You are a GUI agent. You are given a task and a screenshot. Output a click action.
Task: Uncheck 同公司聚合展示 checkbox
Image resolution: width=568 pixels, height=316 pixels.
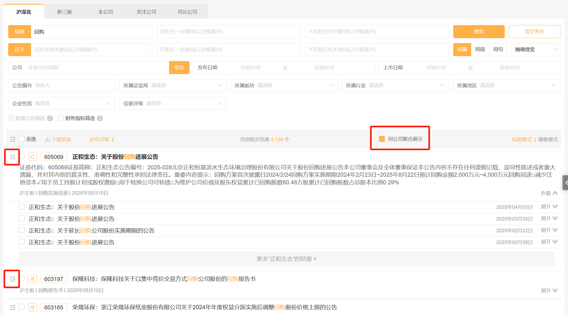tap(382, 139)
